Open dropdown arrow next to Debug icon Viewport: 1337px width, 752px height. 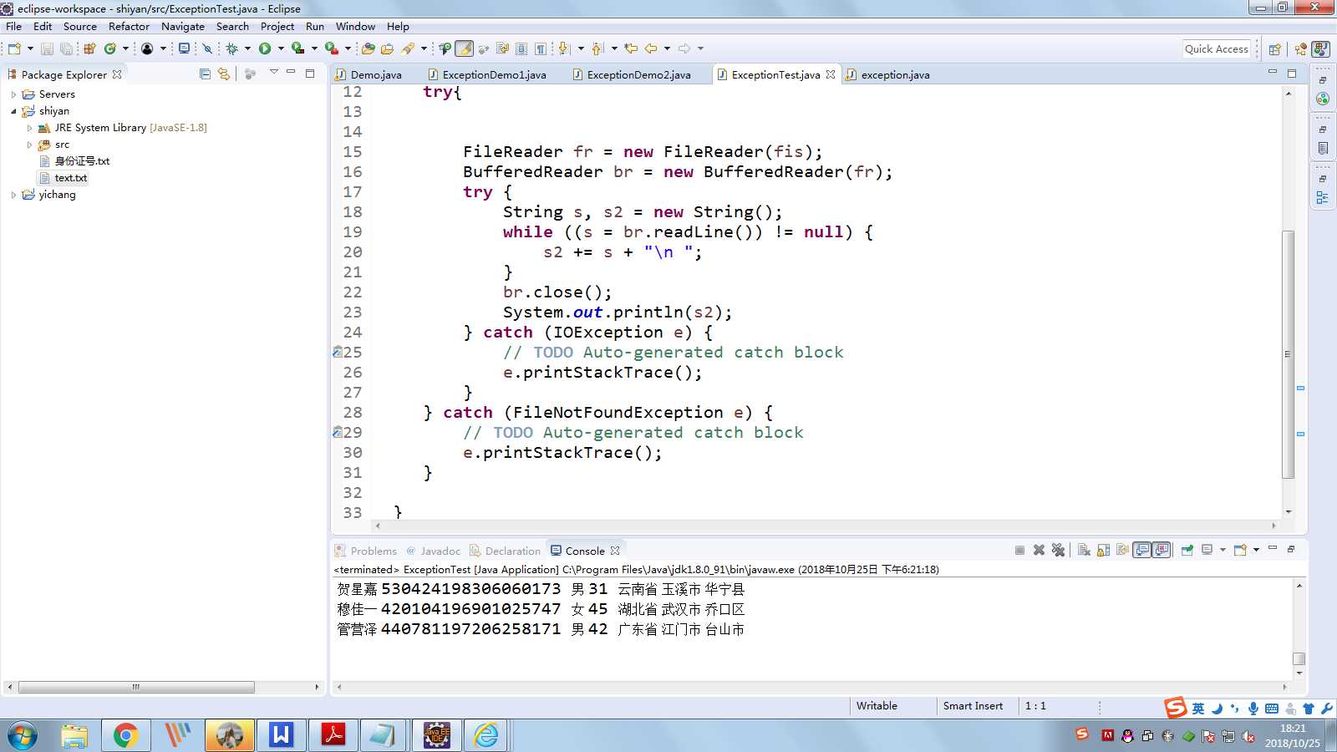pyautogui.click(x=247, y=48)
